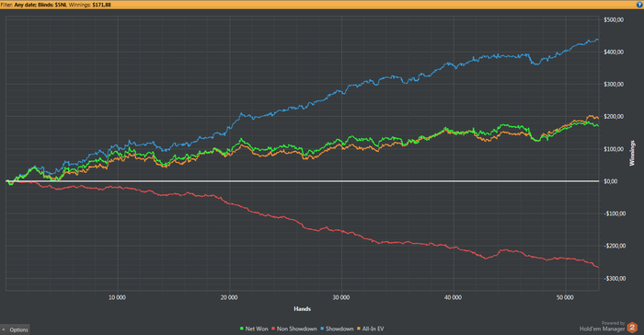Open help icon in filter bar
Viewport: 644px width, 335px height.
[x=639, y=5]
